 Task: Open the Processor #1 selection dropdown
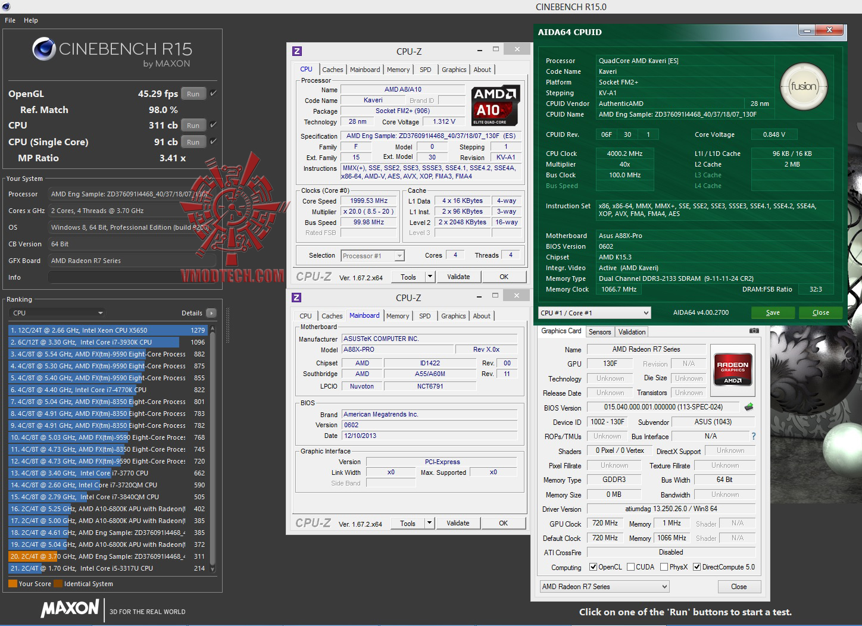[373, 256]
